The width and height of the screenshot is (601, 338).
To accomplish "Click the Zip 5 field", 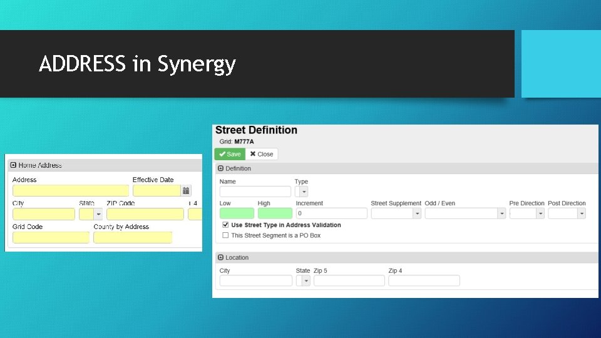I will point(349,280).
